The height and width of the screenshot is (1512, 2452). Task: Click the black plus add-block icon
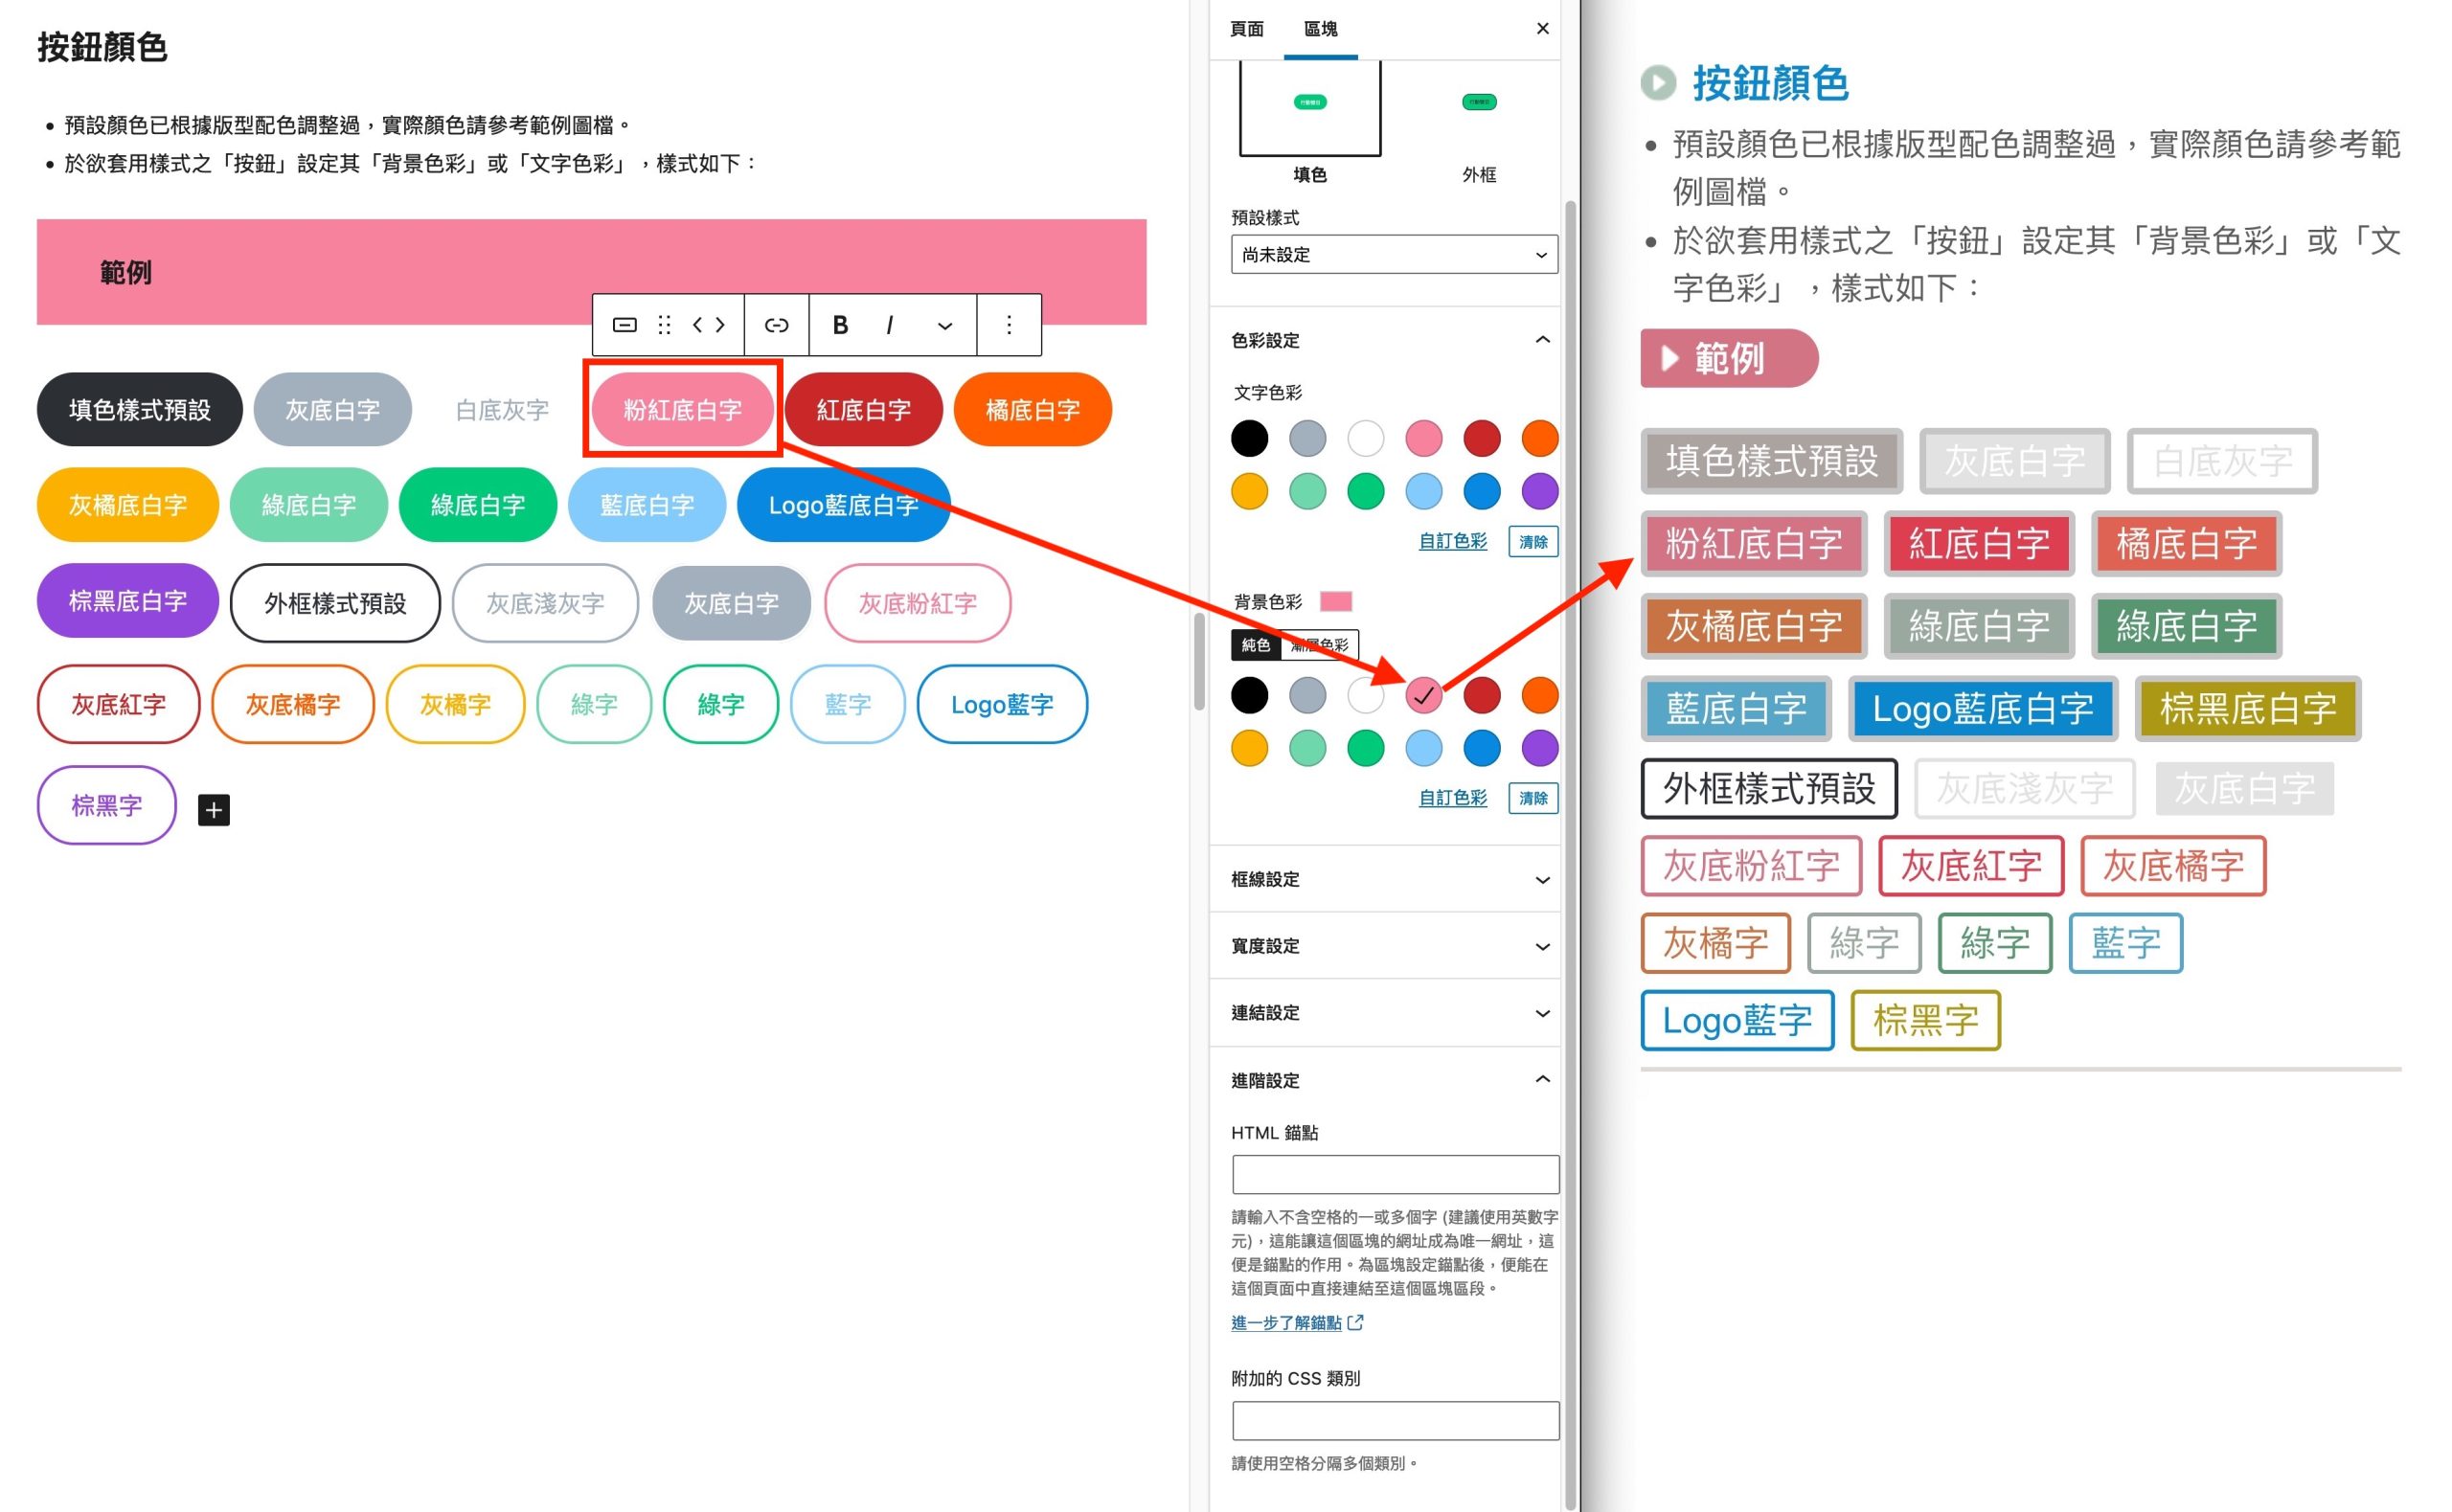(x=214, y=810)
